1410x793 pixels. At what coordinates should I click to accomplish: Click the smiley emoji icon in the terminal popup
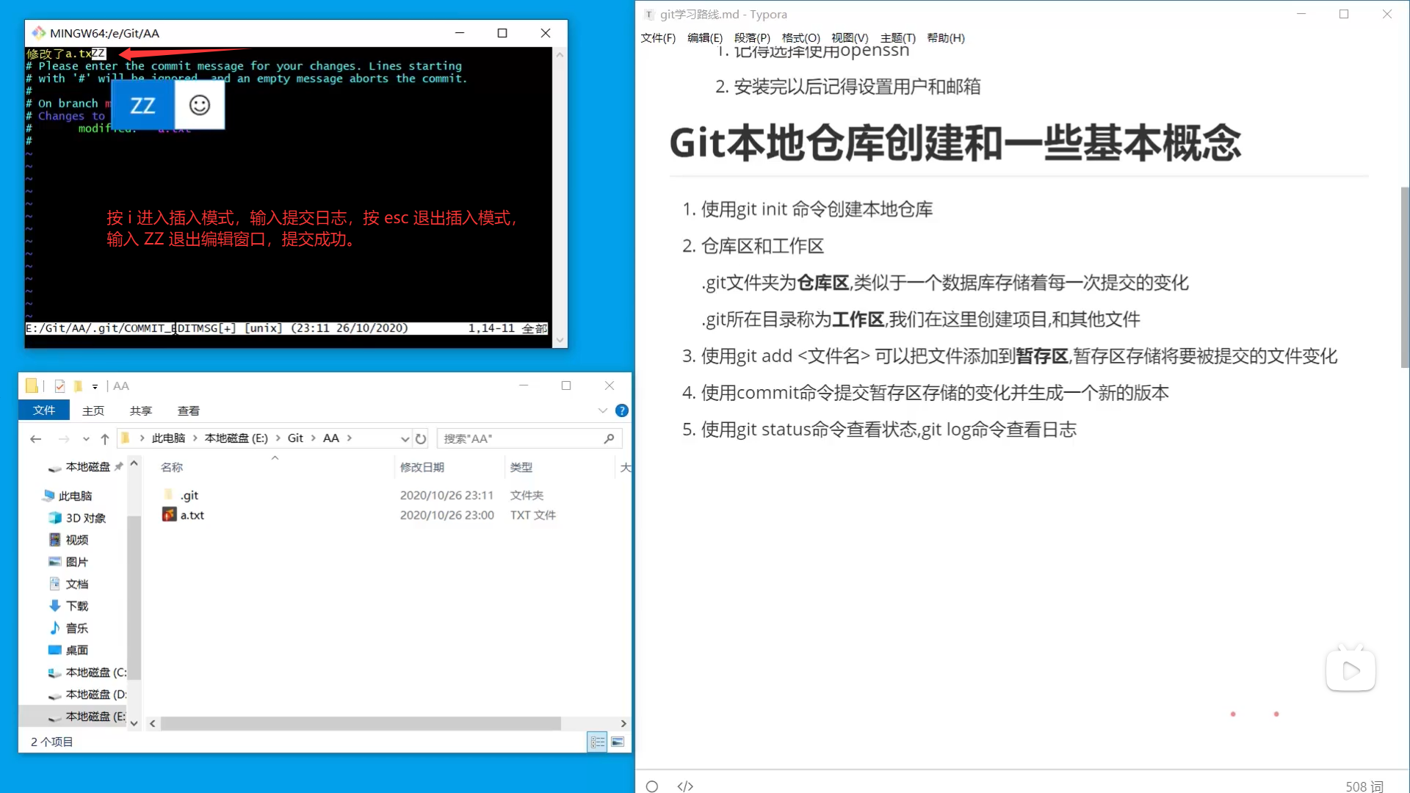coord(198,105)
